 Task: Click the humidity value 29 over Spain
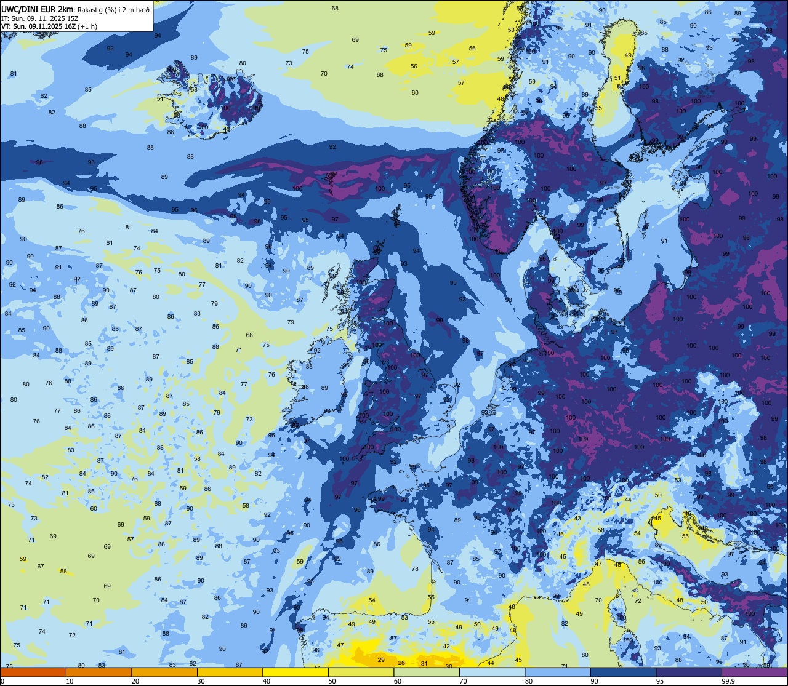pyautogui.click(x=381, y=660)
